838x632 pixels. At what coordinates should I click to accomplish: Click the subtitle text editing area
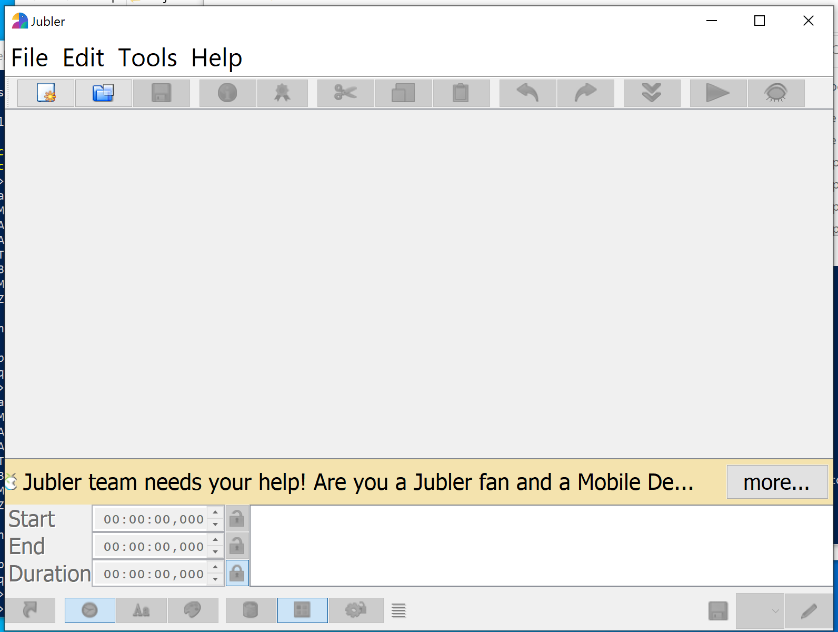[x=541, y=546]
